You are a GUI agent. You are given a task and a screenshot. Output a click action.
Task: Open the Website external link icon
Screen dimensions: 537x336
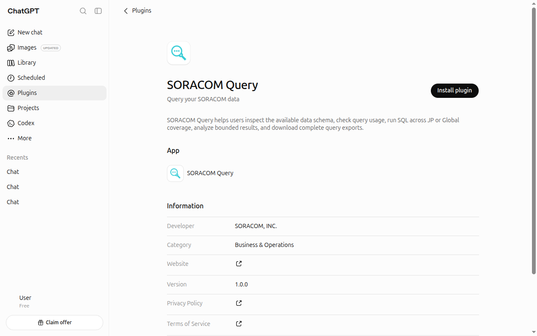pos(239,264)
